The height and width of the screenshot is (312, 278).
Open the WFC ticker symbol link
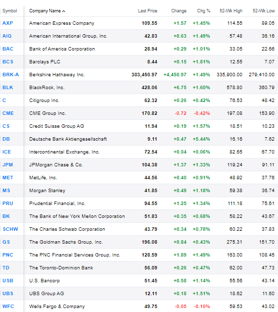pyautogui.click(x=8, y=306)
